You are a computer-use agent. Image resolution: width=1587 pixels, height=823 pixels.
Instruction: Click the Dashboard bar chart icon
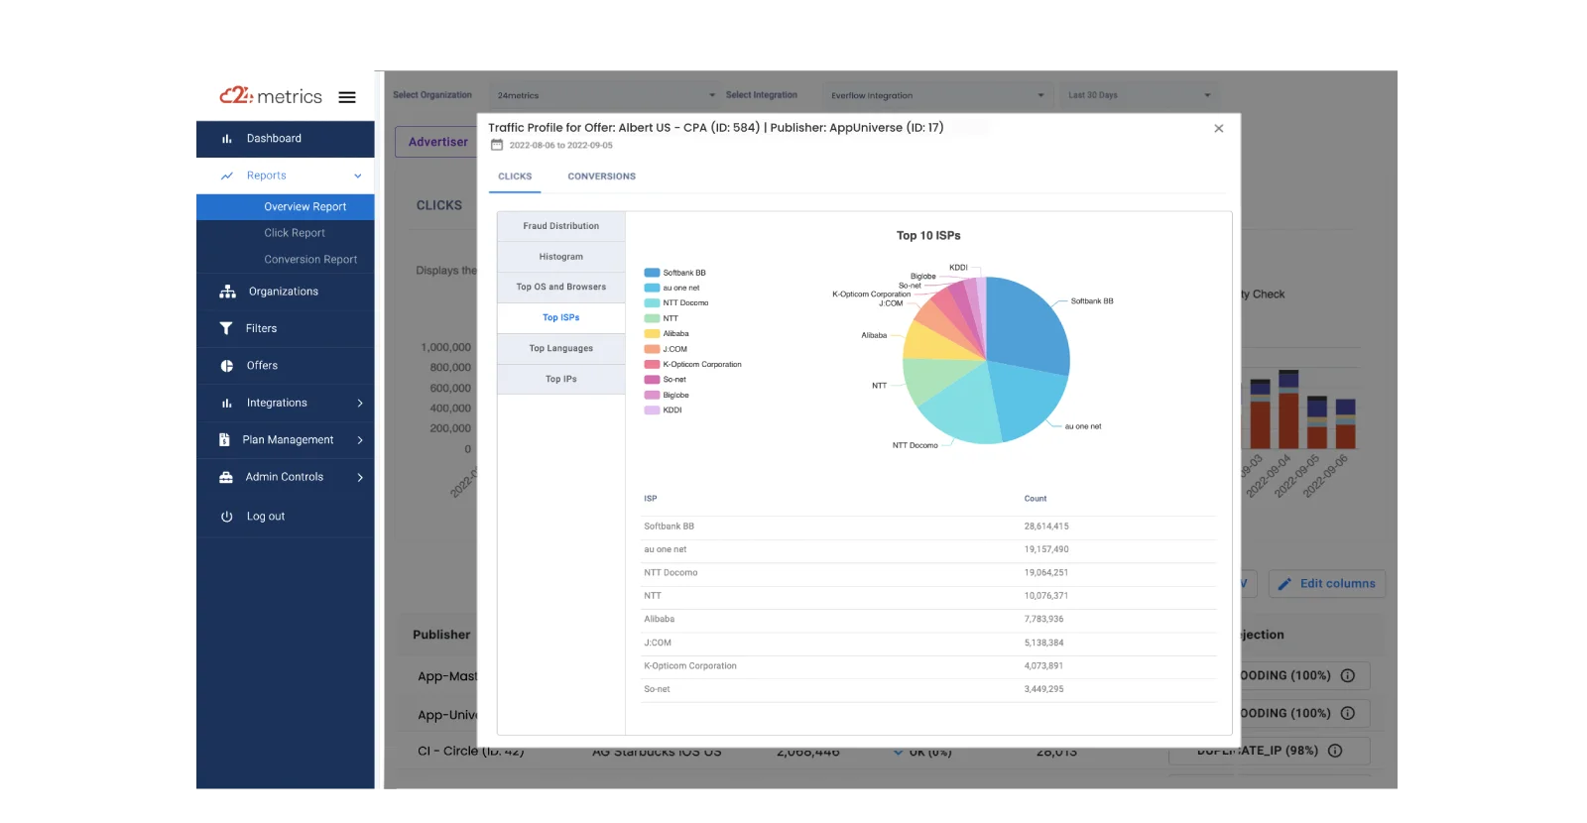click(227, 139)
